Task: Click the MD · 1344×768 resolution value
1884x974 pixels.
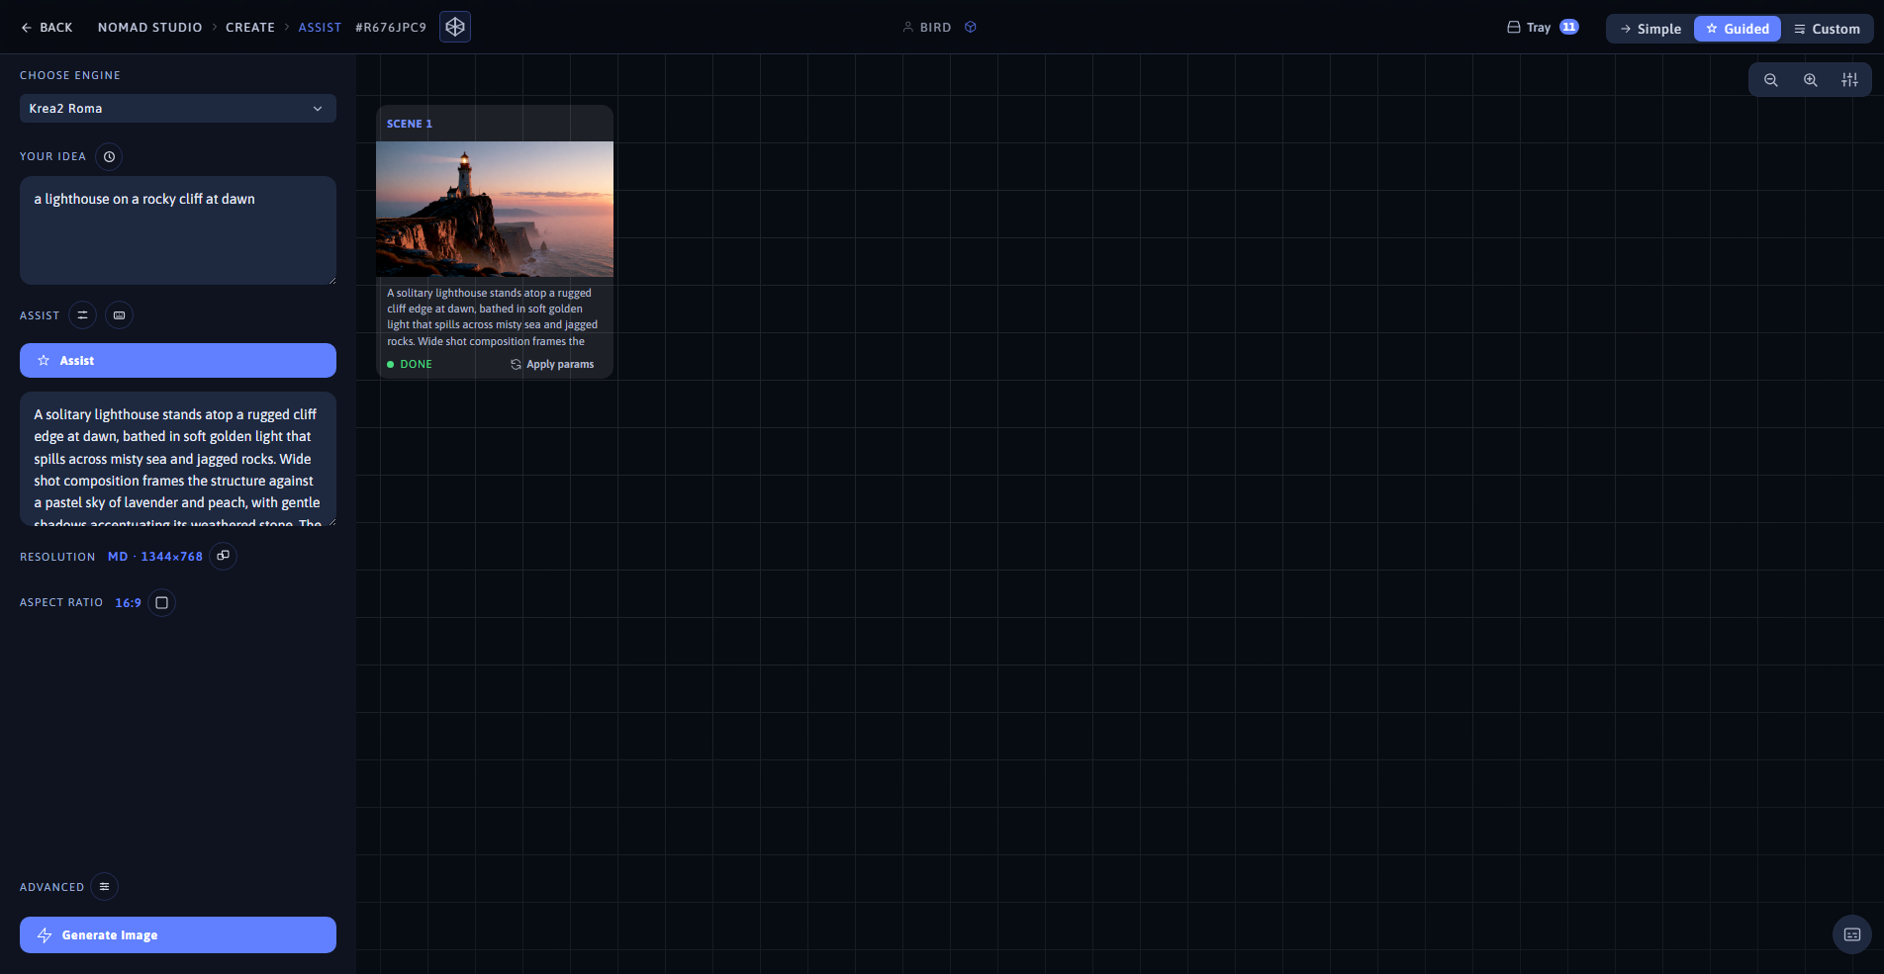Action: 155,557
